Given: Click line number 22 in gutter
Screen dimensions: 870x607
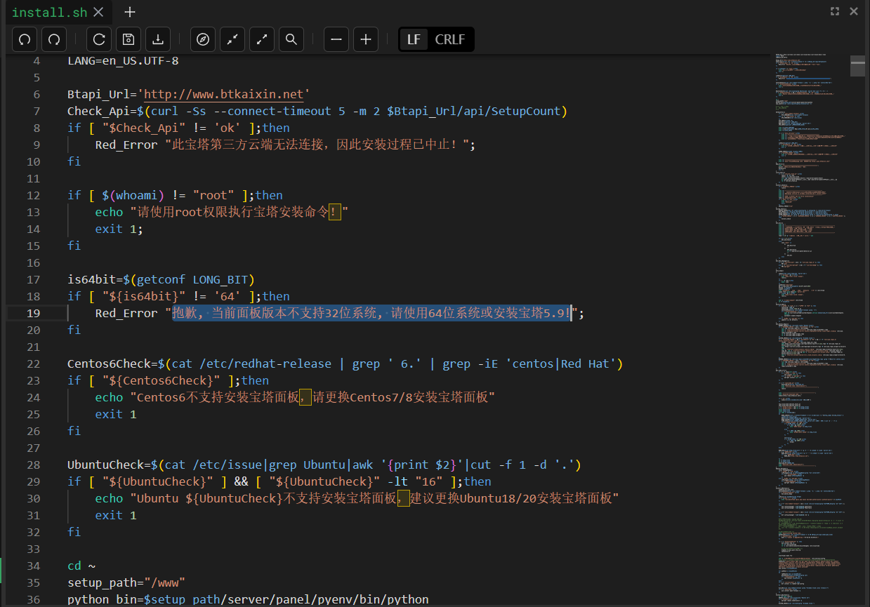Looking at the screenshot, I should [x=34, y=363].
